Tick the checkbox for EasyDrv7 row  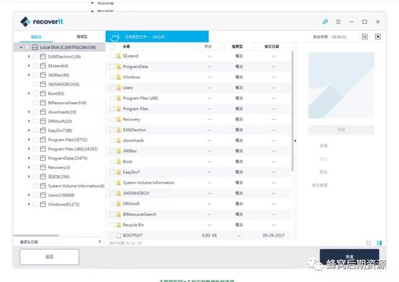112,172
